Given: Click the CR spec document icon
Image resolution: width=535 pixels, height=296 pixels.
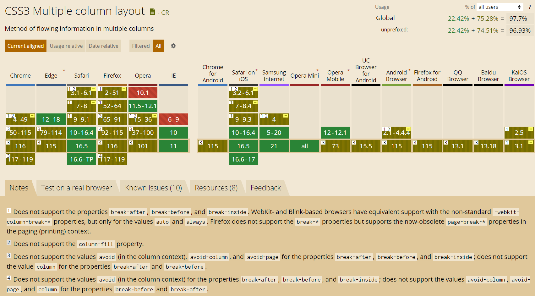Looking at the screenshot, I should tap(152, 12).
